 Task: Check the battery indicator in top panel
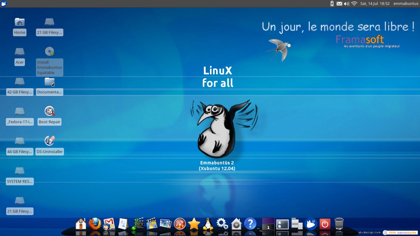coord(332,4)
